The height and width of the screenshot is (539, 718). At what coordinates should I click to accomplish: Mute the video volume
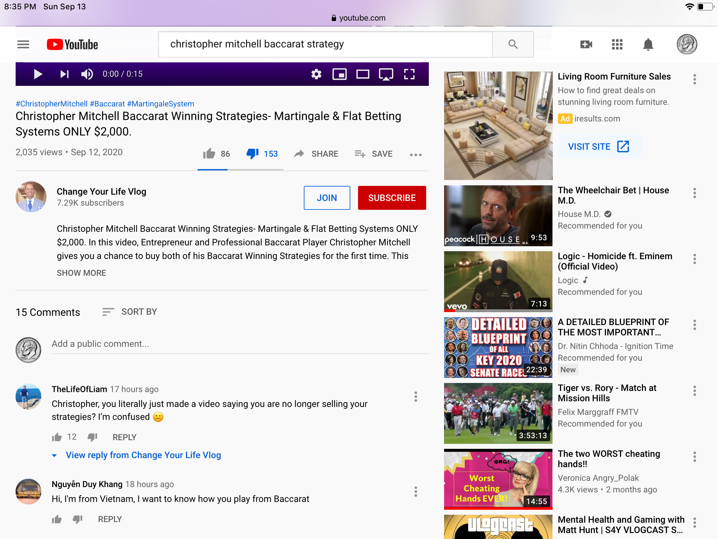point(87,74)
